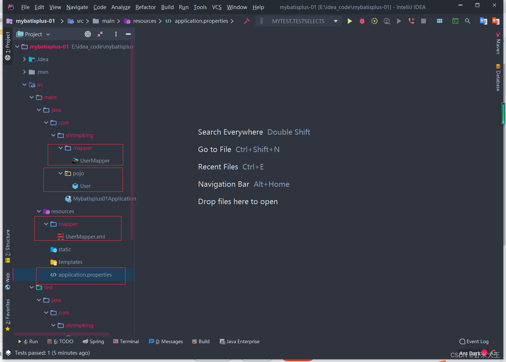Open the Profiler icon in the toolbar

coord(387,21)
